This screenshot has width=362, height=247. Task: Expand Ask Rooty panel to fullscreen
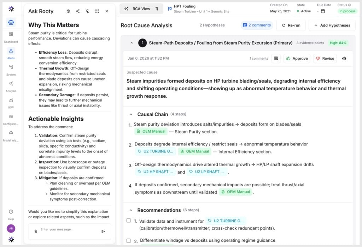97,11
